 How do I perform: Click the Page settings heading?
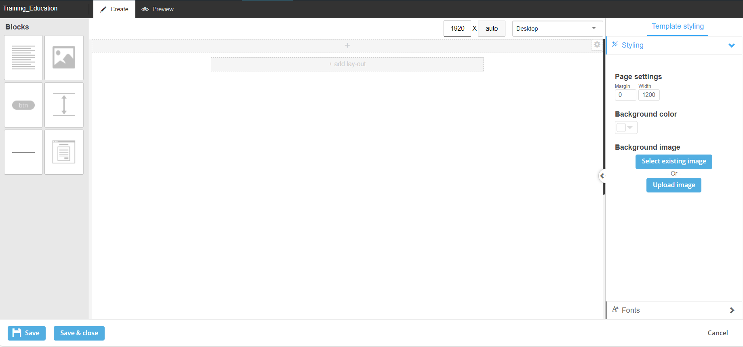(638, 77)
